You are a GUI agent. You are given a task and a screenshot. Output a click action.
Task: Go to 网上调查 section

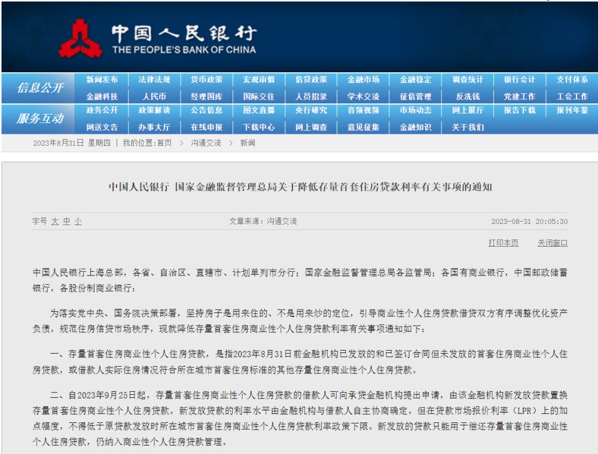311,127
